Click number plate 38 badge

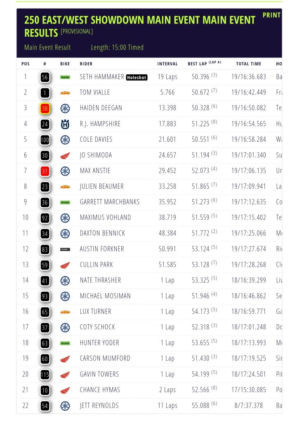point(45,108)
